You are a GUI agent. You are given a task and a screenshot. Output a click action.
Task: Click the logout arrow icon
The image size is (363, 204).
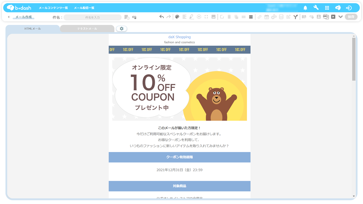349,8
